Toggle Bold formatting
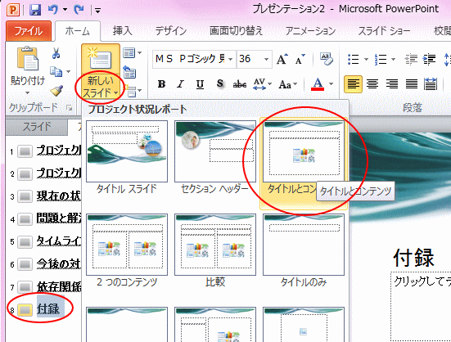451x342 pixels. tap(161, 84)
